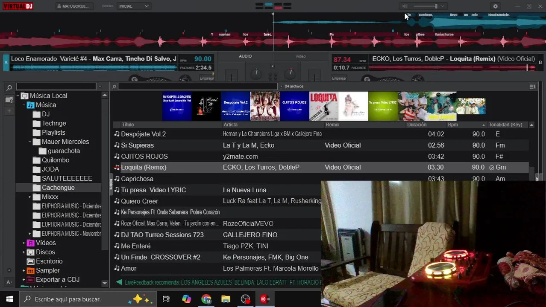This screenshot has height=307, width=546.
Task: Select the SALUTEEEEEEE folder
Action: tap(67, 179)
